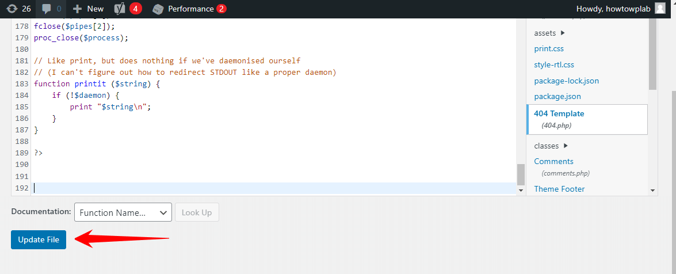Open the Comments (comments.php) file
This screenshot has height=274, width=676.
tap(553, 162)
